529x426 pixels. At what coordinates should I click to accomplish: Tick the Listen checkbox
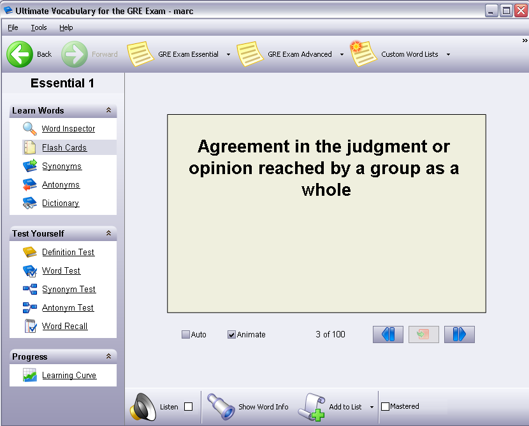click(188, 407)
